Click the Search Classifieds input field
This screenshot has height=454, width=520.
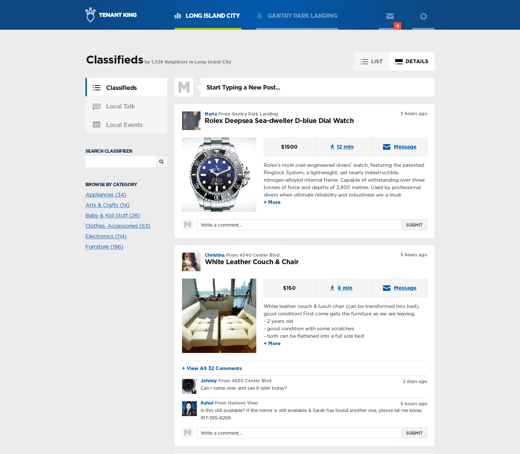tap(121, 162)
